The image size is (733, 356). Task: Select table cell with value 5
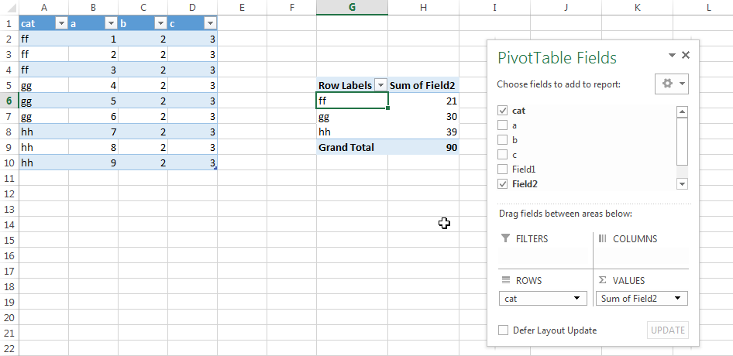93,101
